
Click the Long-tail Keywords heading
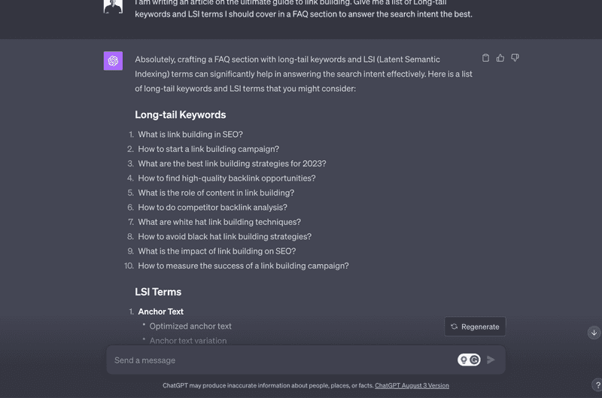[181, 115]
